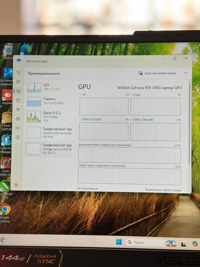Viewport: 200px width, 267px height.
Task: Click the Task Manager app icon in title bar
Action: pos(19,60)
